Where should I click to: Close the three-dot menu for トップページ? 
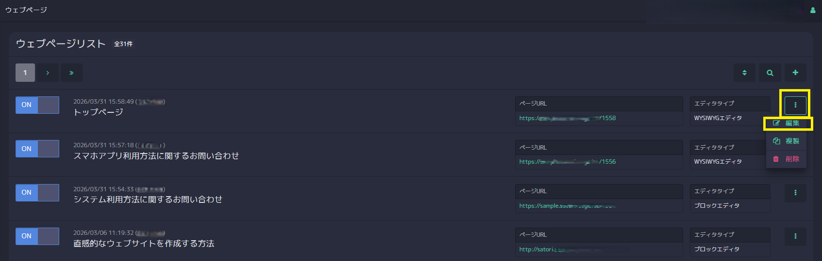coord(795,105)
